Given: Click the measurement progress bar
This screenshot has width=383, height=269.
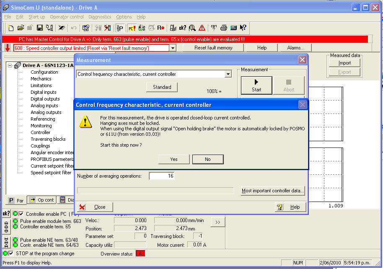Looking at the screenshot, I should click(x=155, y=191).
